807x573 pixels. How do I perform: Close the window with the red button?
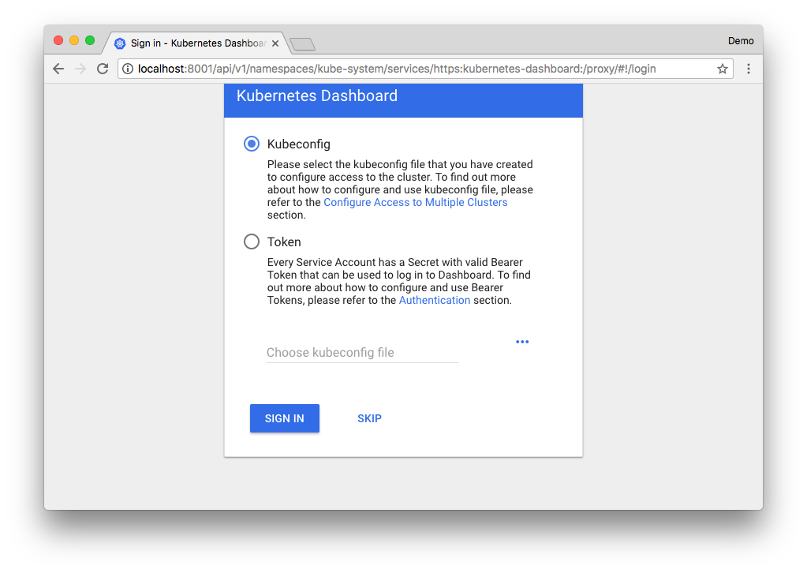click(58, 41)
